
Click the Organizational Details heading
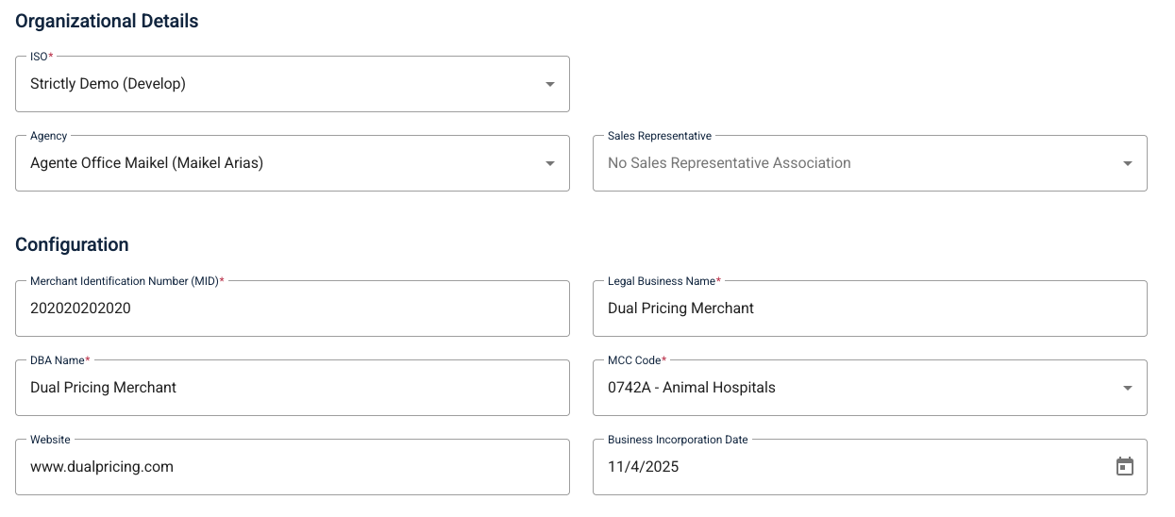point(107,21)
